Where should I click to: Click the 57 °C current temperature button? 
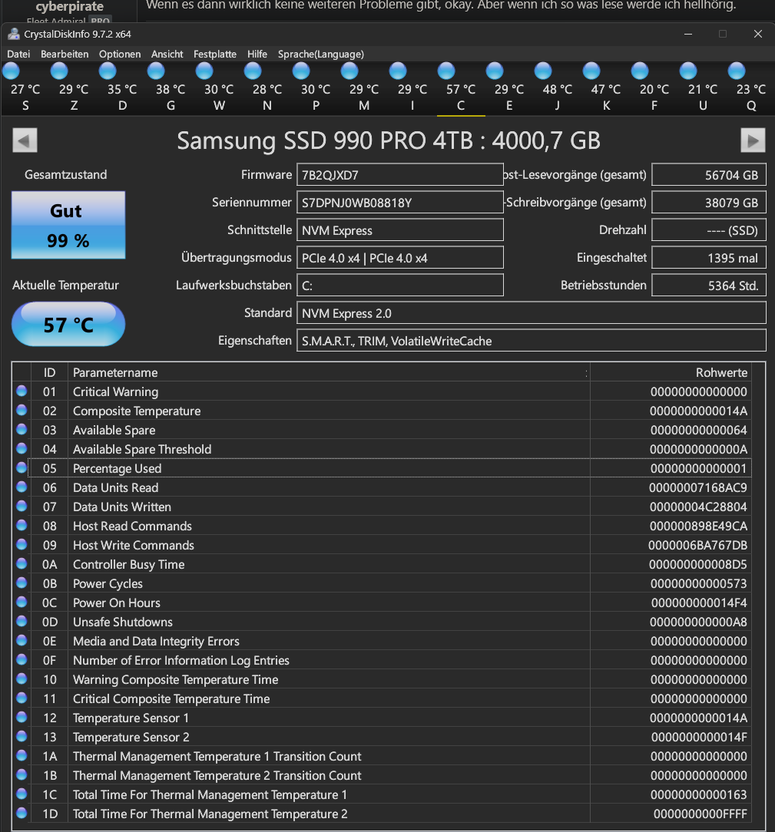point(68,324)
